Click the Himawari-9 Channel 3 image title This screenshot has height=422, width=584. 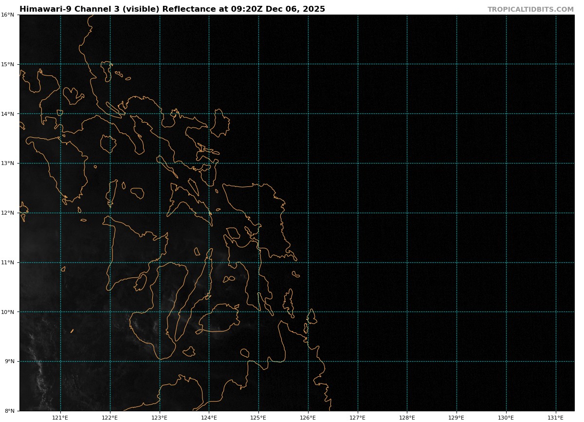(x=172, y=9)
